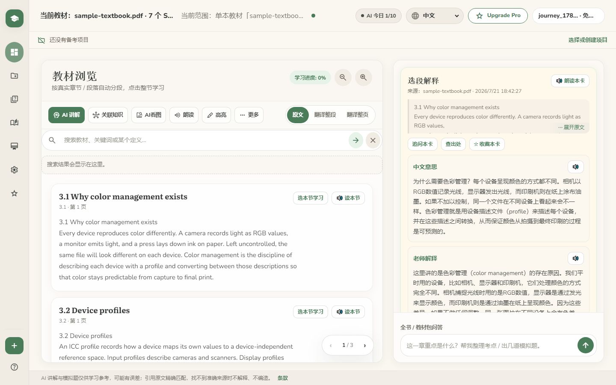Click the Upgrade Pro button

pos(498,16)
